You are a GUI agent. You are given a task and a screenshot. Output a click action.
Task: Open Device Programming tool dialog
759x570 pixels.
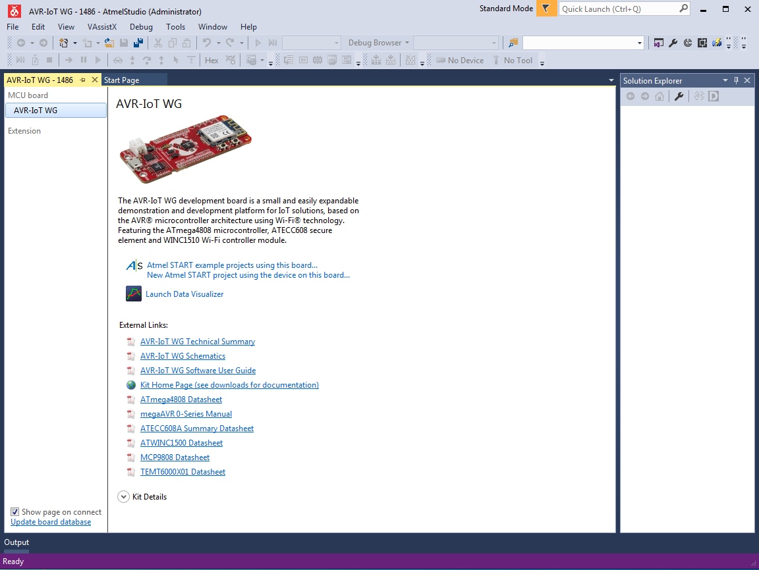pyautogui.click(x=716, y=43)
